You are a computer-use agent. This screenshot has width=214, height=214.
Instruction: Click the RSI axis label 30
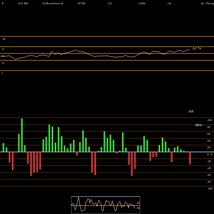tap(3, 63)
